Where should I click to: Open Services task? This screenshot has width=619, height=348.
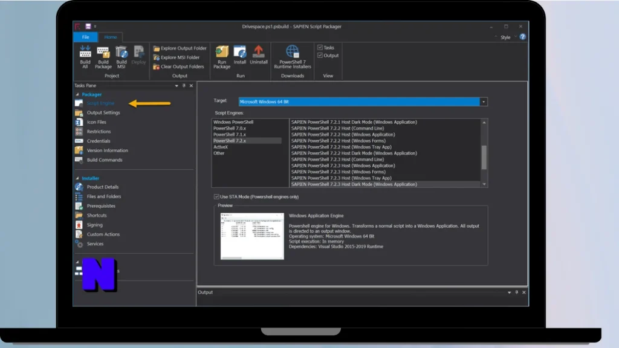tap(95, 244)
